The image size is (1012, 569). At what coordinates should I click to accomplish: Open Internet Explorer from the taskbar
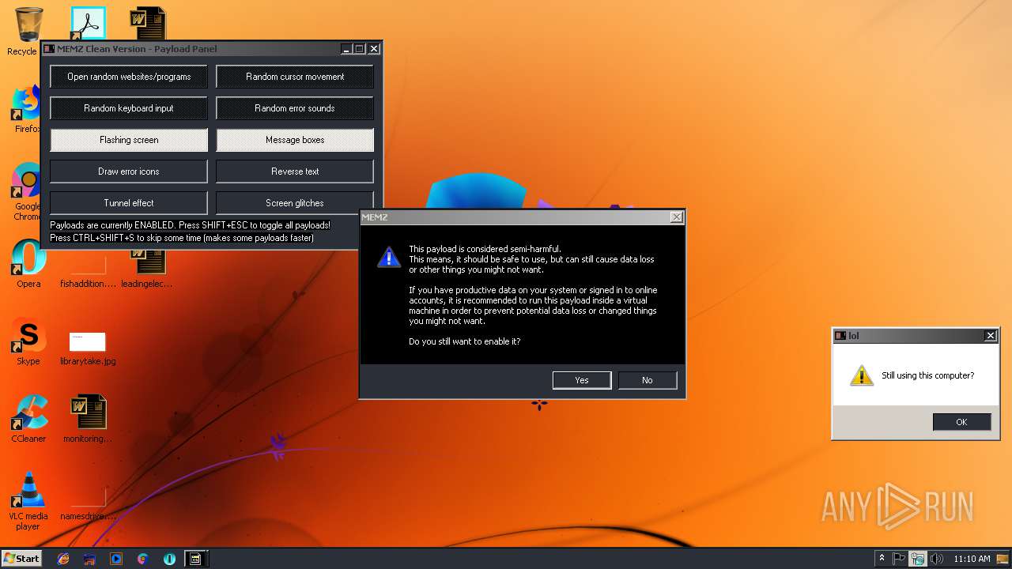pyautogui.click(x=63, y=559)
